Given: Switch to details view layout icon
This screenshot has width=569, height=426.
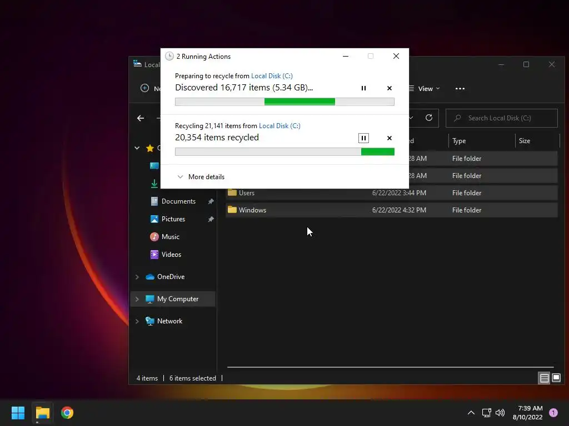Looking at the screenshot, I should coord(544,378).
